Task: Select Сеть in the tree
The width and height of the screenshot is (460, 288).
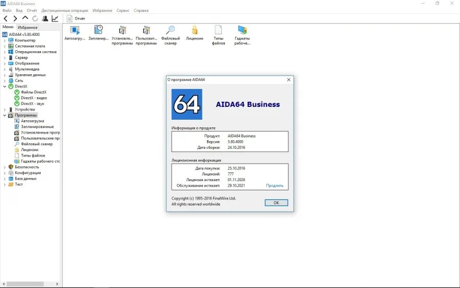Action: [x=19, y=80]
